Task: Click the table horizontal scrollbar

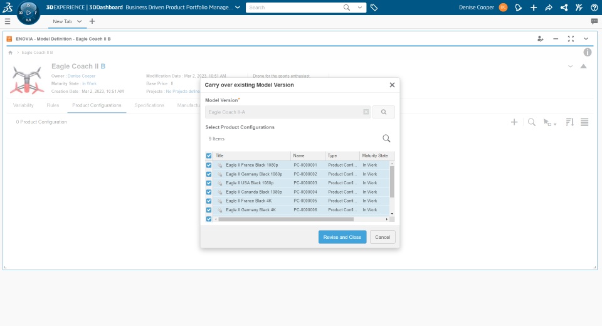Action: tap(286, 219)
